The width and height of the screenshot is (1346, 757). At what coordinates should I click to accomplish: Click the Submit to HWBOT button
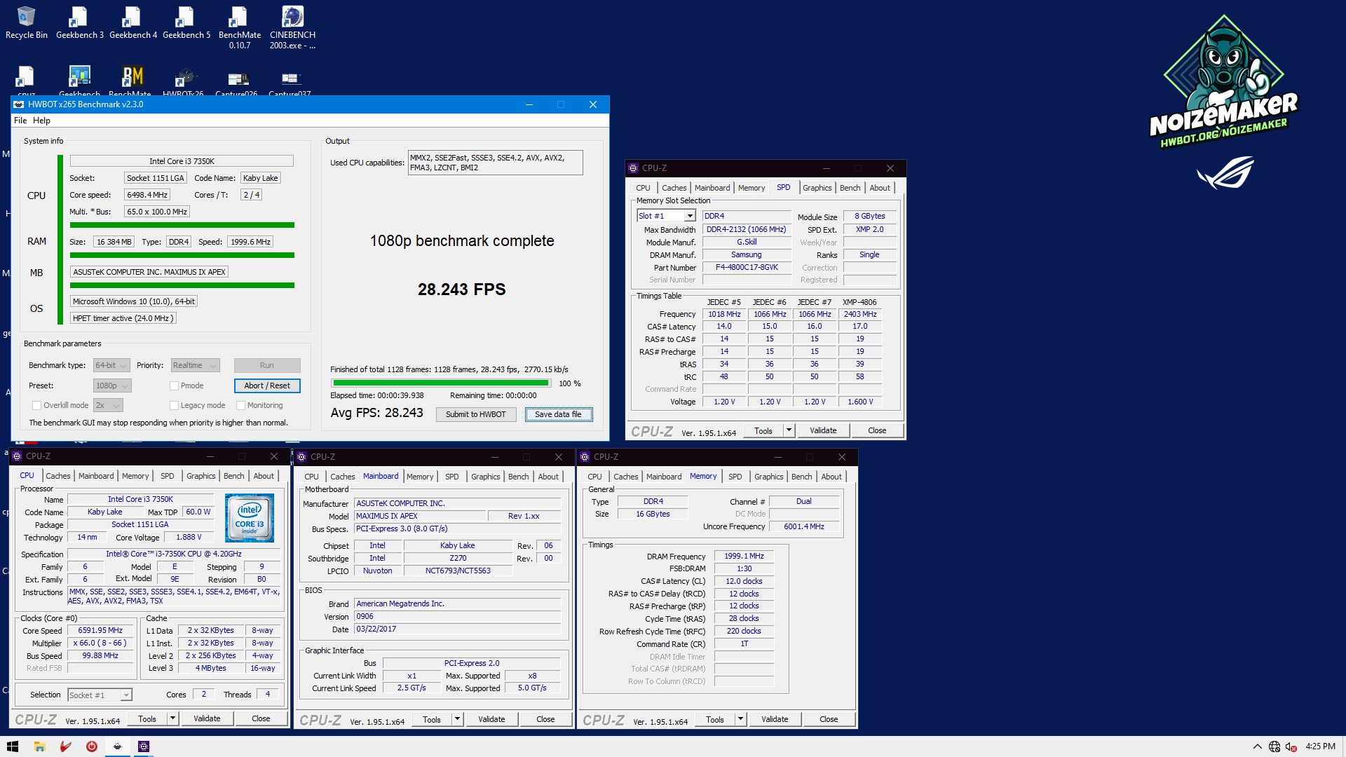[475, 414]
